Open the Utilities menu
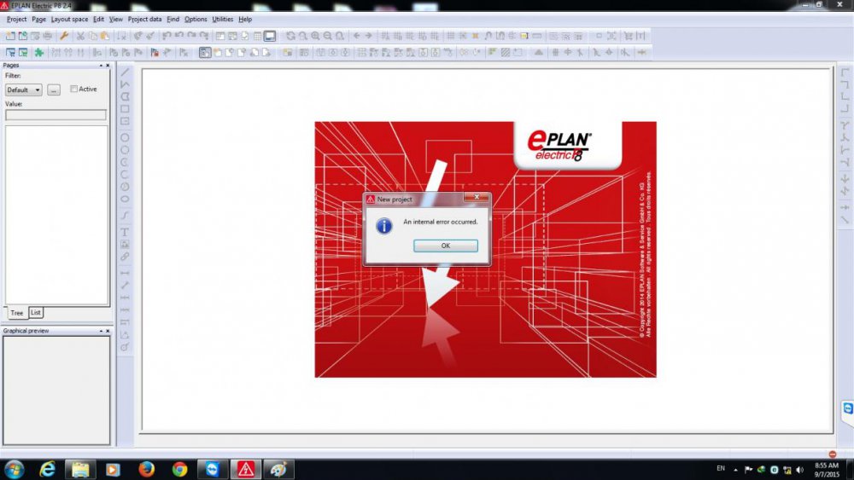Viewport: 854px width, 480px height. pos(222,19)
